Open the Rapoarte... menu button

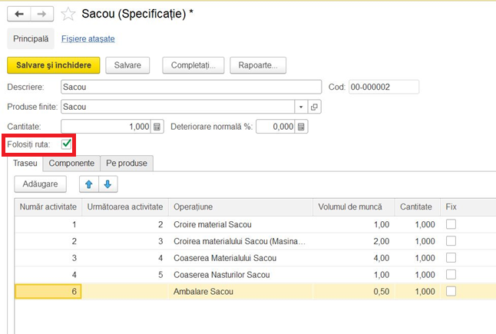[x=258, y=65]
